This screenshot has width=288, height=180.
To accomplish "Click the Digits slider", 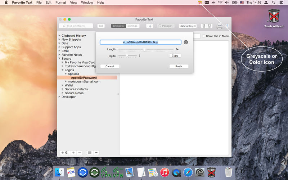I will point(127,55).
